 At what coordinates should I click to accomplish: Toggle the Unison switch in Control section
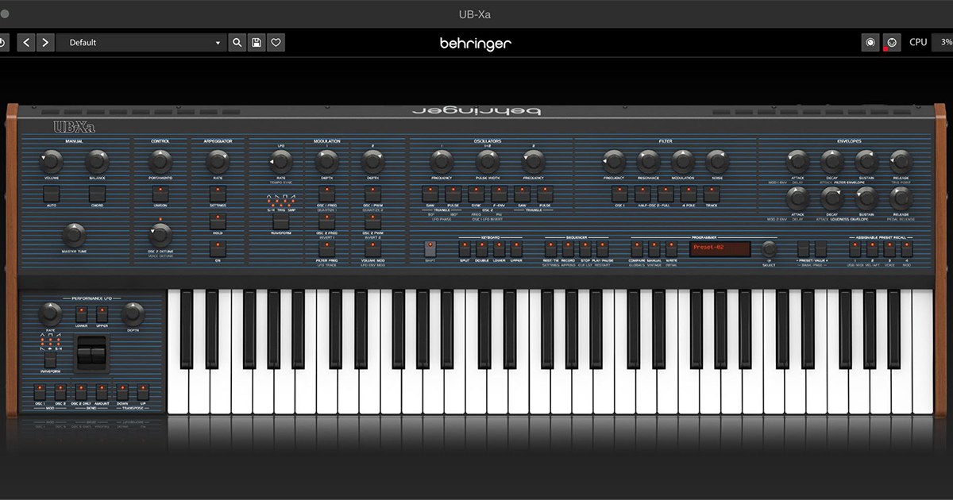(x=160, y=193)
